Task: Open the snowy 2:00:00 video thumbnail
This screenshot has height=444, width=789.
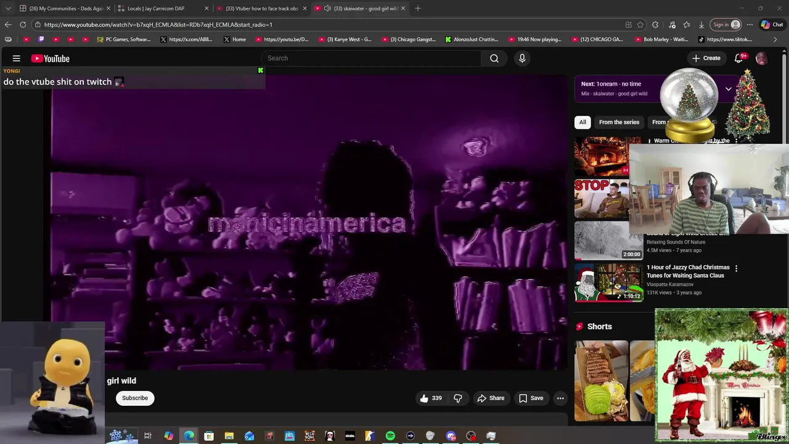Action: pos(608,240)
